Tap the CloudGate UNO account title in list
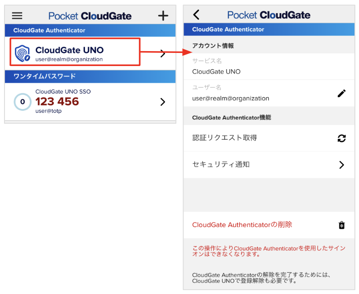 tap(69, 50)
